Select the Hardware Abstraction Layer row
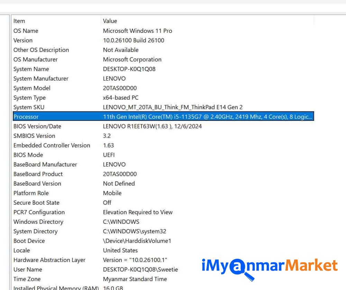 (49, 260)
